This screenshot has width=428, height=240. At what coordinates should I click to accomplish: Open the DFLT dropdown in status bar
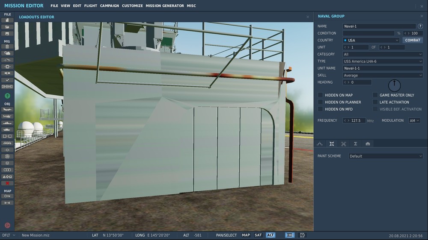[8, 235]
